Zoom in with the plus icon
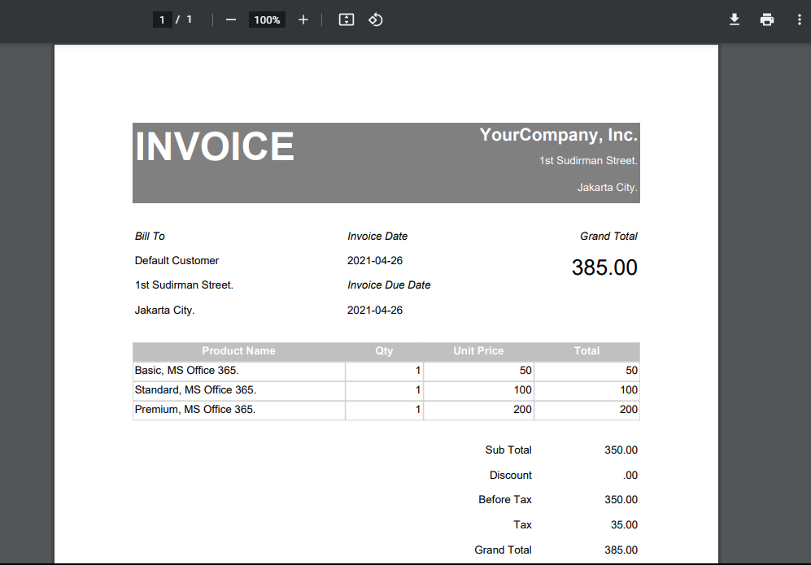 [x=303, y=20]
